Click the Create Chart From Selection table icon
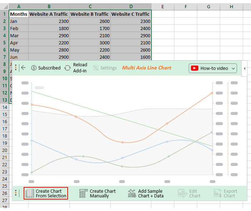 (30, 193)
